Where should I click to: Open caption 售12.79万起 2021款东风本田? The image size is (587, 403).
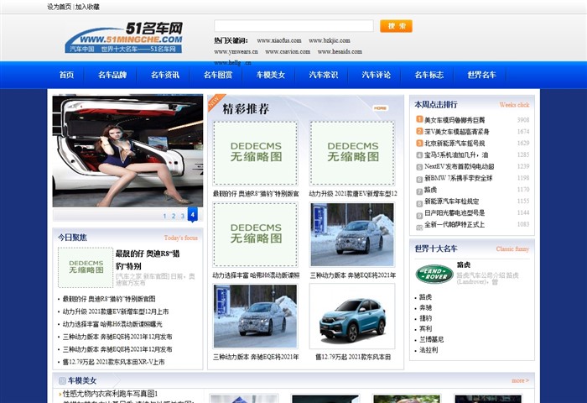(353, 358)
